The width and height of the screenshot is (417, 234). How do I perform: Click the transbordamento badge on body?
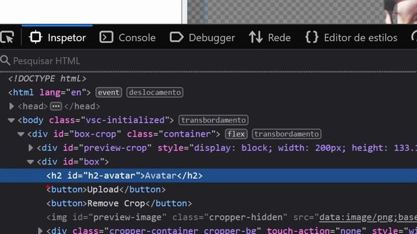pos(214,120)
